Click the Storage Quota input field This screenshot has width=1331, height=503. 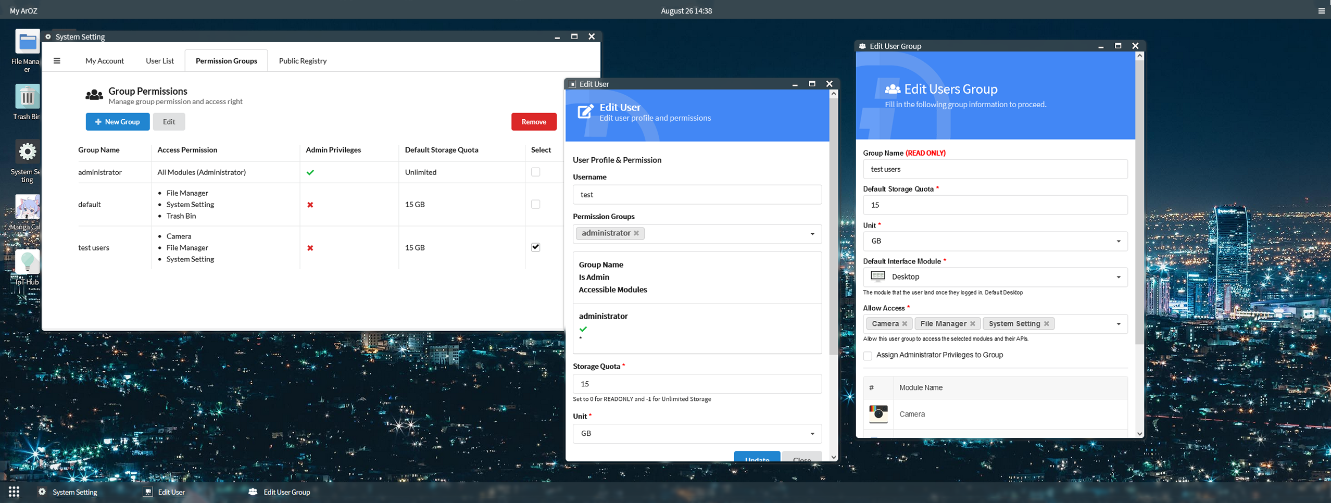(697, 384)
